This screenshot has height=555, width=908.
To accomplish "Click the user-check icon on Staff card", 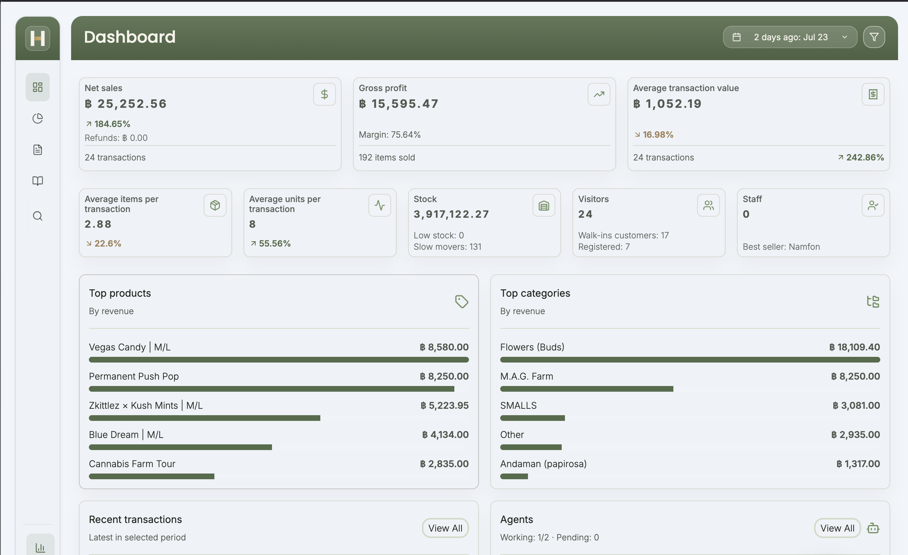I will 873,205.
